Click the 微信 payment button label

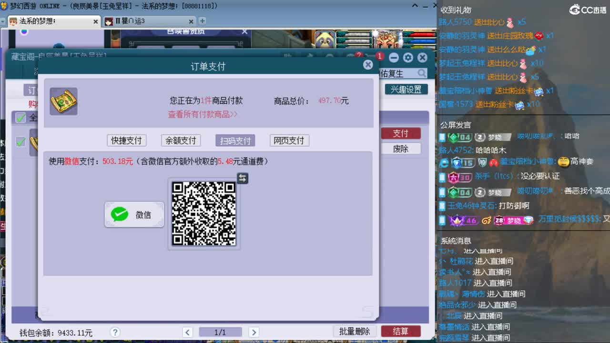pyautogui.click(x=143, y=215)
